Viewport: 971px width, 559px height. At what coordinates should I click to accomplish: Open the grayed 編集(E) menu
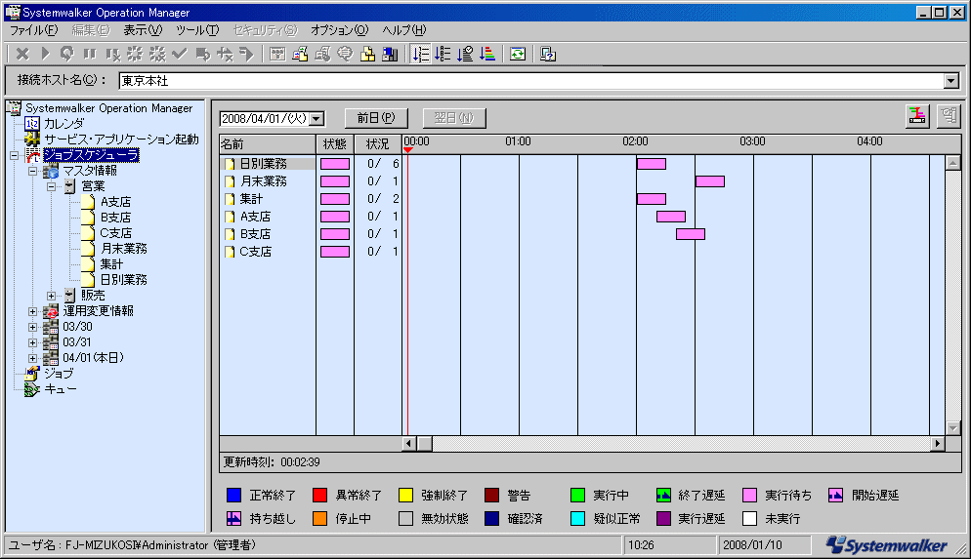[91, 29]
